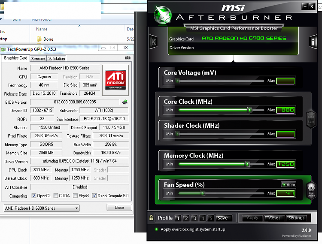This screenshot has width=322, height=244.
Task: Click the Core Voltage slider handle
Action: pyautogui.click(x=178, y=81)
